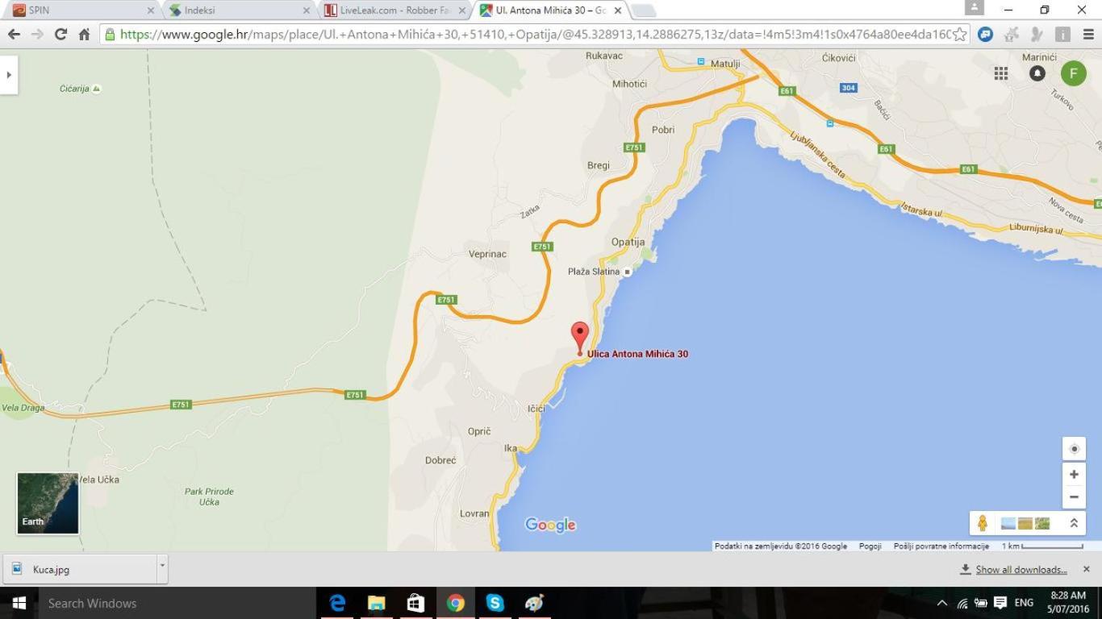
Task: Click the Show all downloads link
Action: click(1021, 570)
